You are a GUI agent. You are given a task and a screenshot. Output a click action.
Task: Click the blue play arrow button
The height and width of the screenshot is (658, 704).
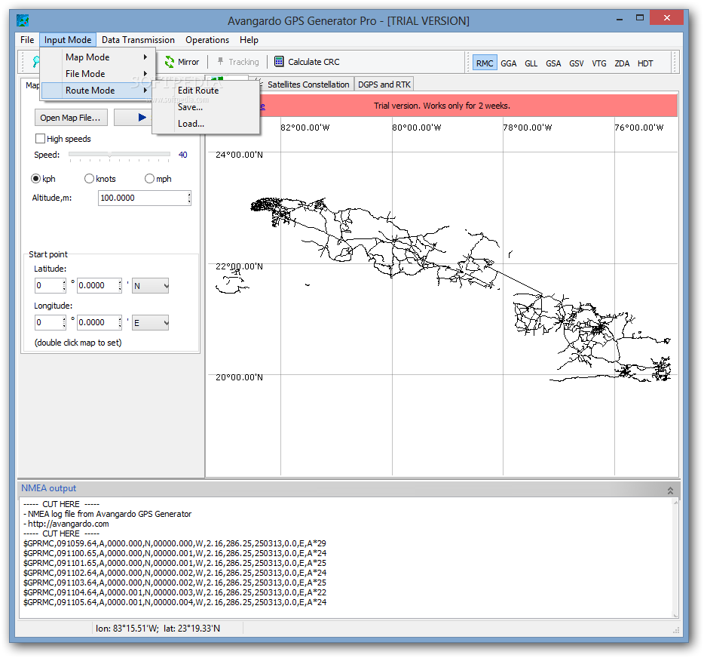coord(142,118)
